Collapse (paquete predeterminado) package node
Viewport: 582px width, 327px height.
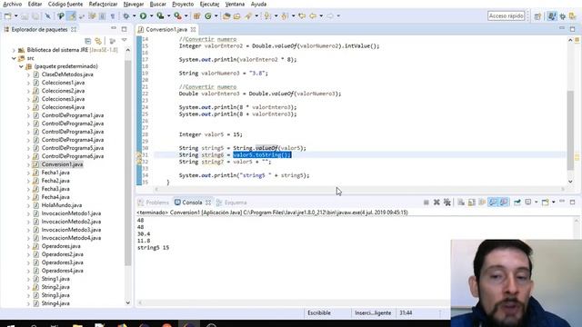21,66
